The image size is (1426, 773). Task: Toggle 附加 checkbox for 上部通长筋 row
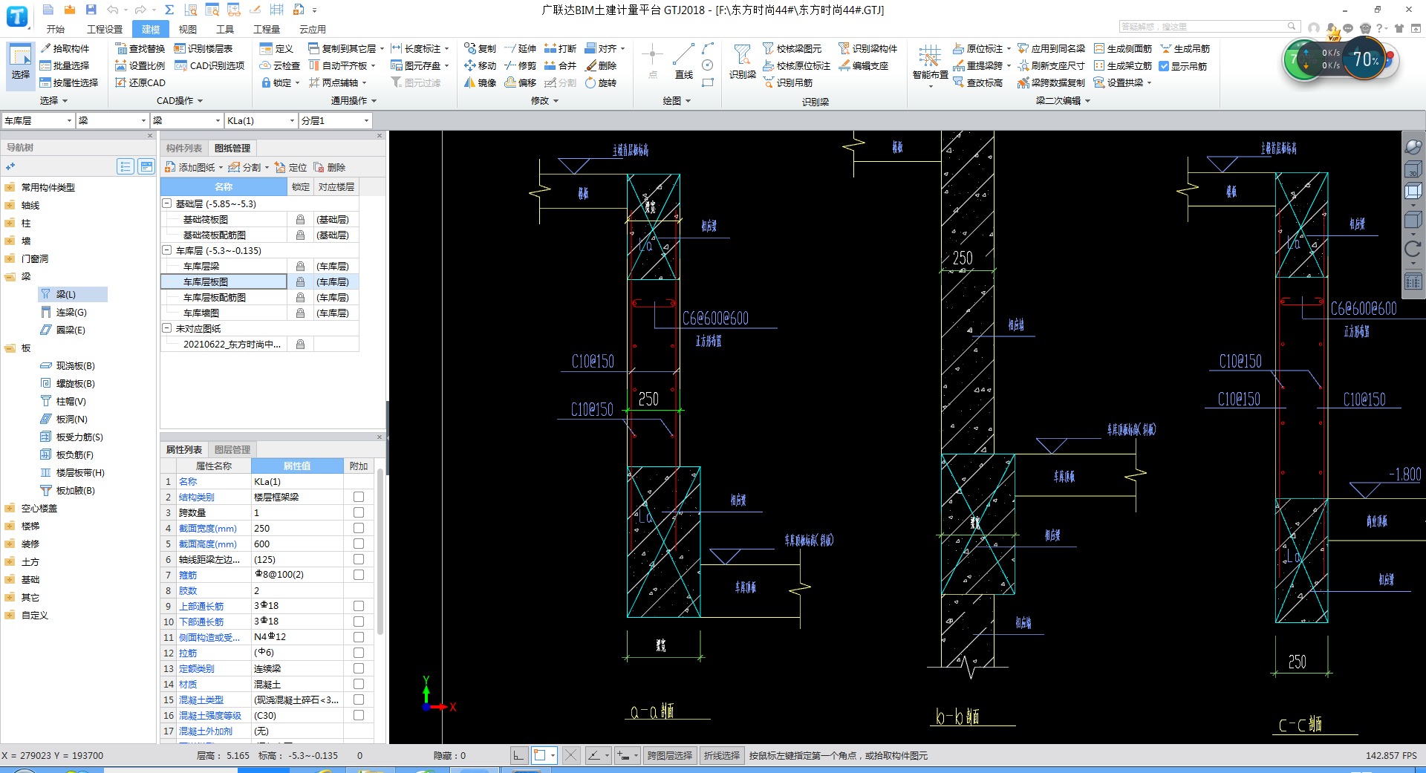click(359, 606)
